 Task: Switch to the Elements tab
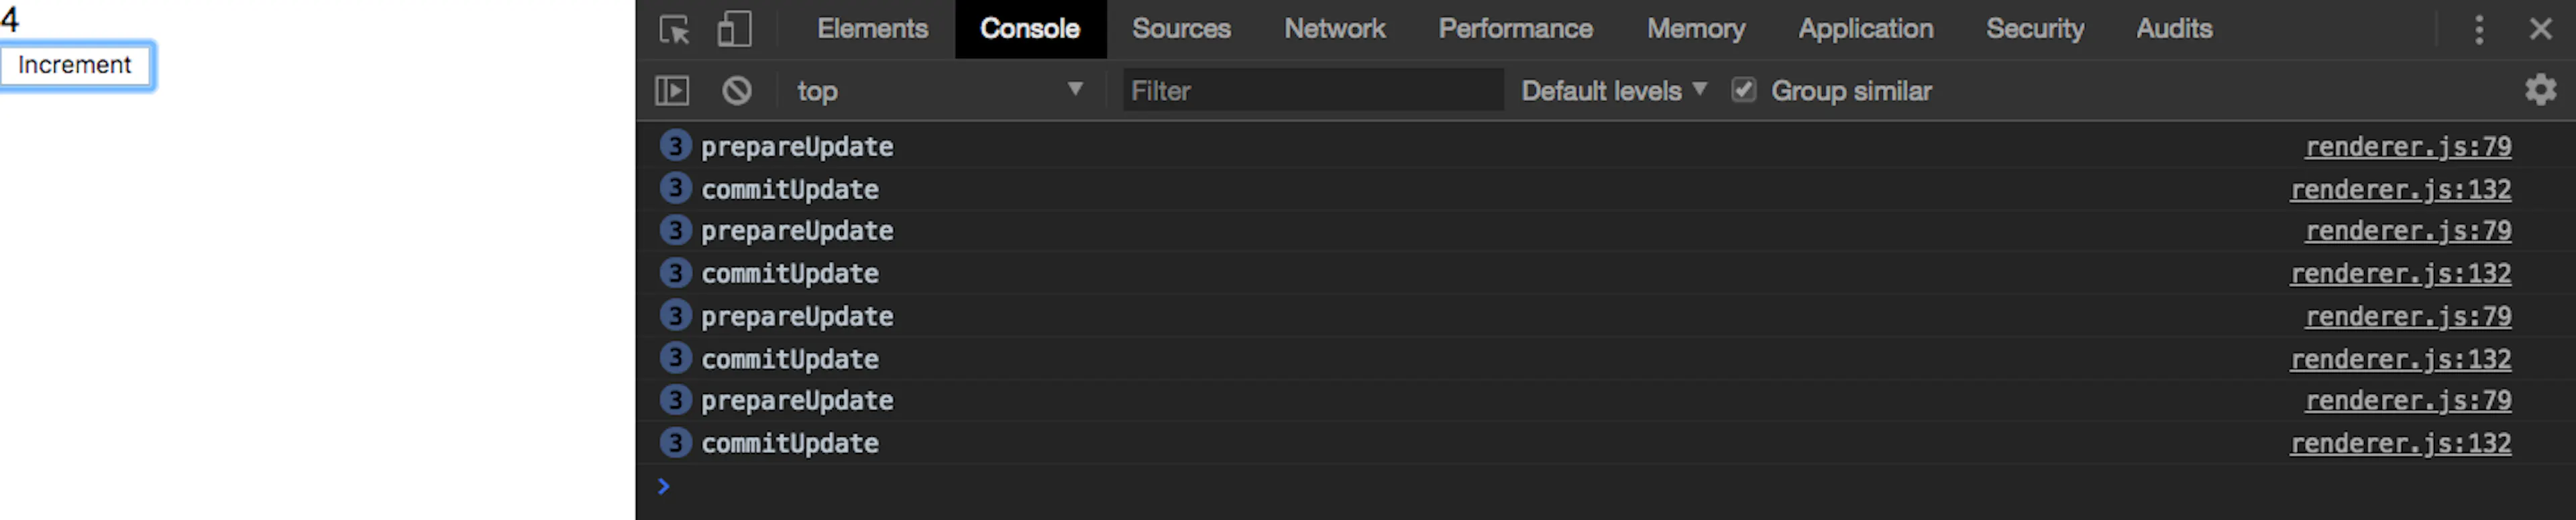(x=872, y=29)
